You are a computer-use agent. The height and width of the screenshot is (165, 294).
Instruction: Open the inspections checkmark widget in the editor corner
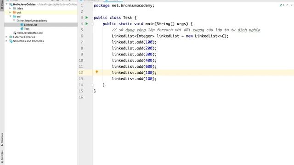point(282,5)
